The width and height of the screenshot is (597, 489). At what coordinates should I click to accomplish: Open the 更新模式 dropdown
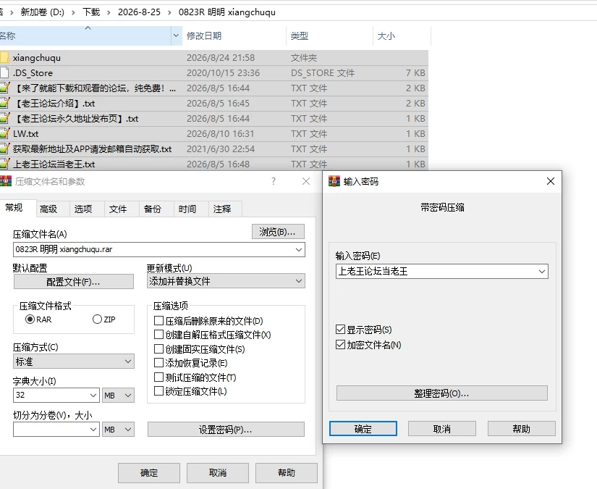pyautogui.click(x=298, y=281)
